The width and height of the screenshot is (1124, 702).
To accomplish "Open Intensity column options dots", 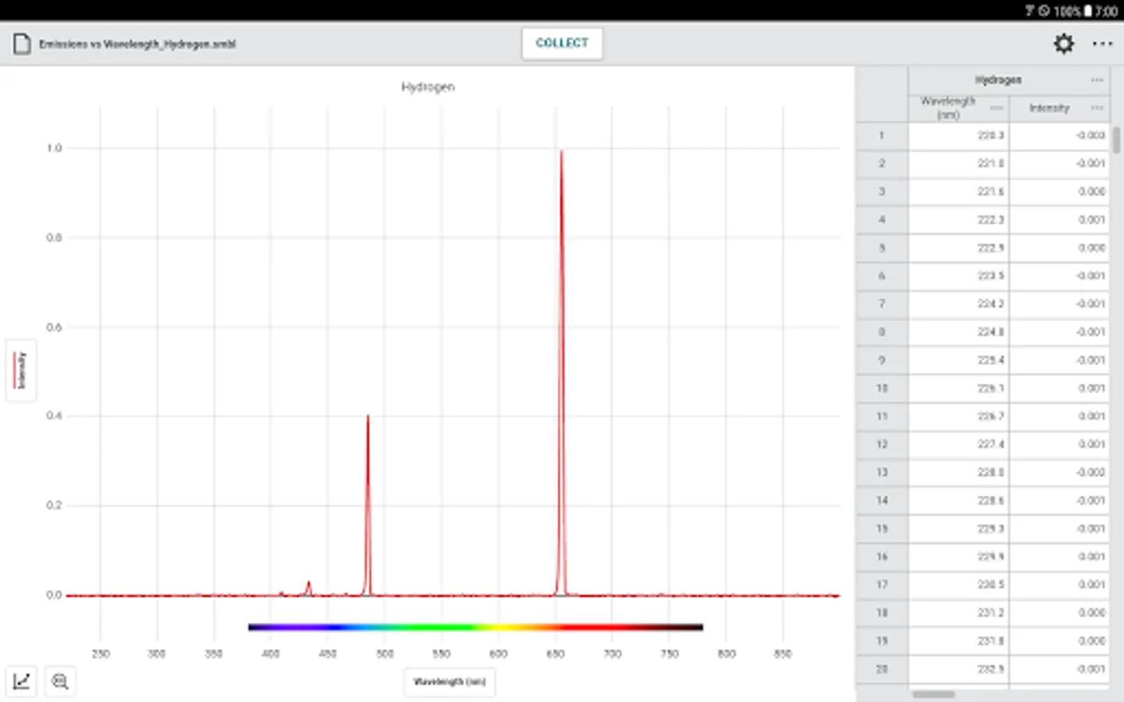I will pos(1097,108).
